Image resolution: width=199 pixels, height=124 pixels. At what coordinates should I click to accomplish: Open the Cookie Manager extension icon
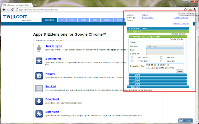(190, 10)
